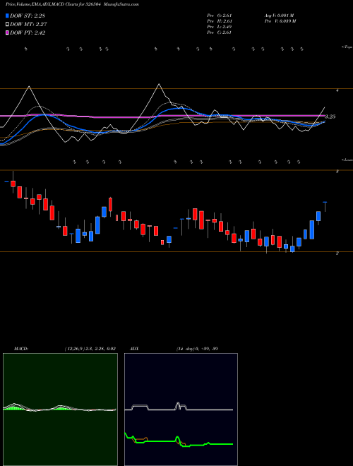Click the 'Avg V: 0.001 M' value
Image resolution: width=353 pixels, height=466 pixels.
[279, 15]
